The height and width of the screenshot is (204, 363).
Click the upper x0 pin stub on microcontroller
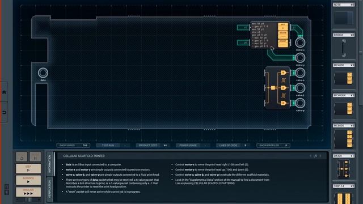click(243, 28)
